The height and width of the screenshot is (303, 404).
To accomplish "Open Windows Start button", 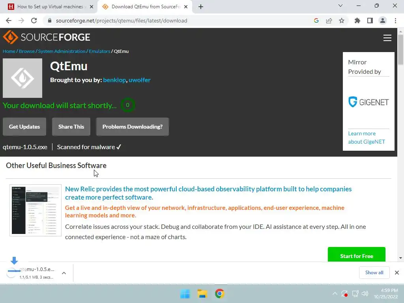I will click(185, 294).
